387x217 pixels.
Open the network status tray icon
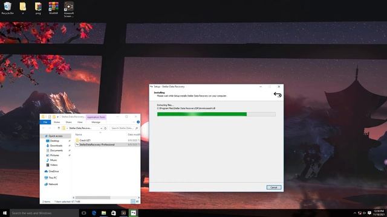pyautogui.click(x=360, y=213)
